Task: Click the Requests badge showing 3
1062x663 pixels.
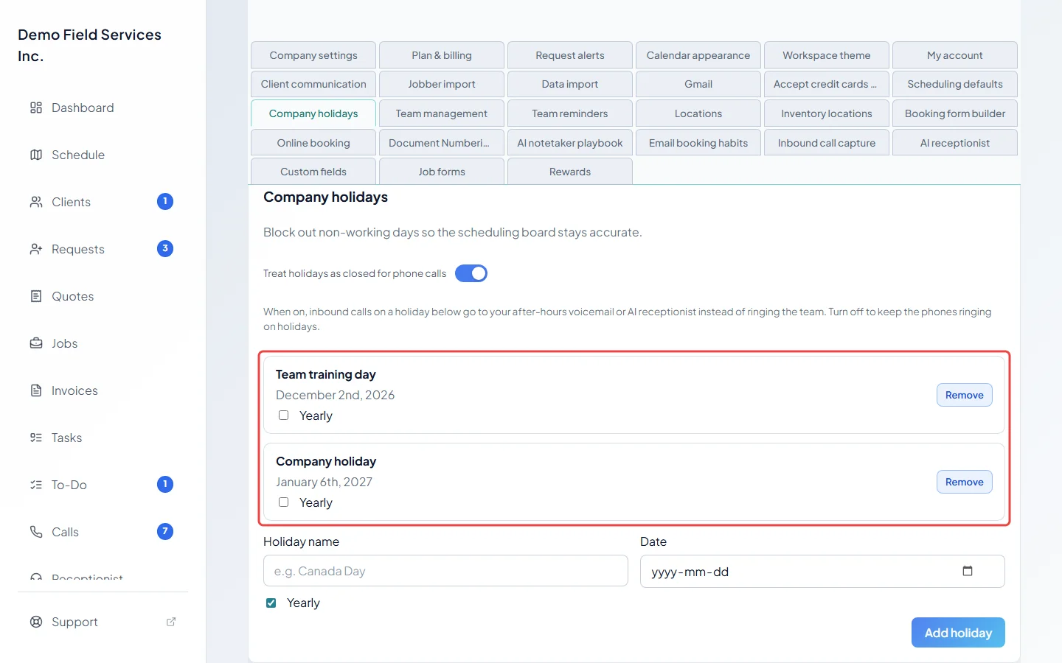Action: (165, 249)
